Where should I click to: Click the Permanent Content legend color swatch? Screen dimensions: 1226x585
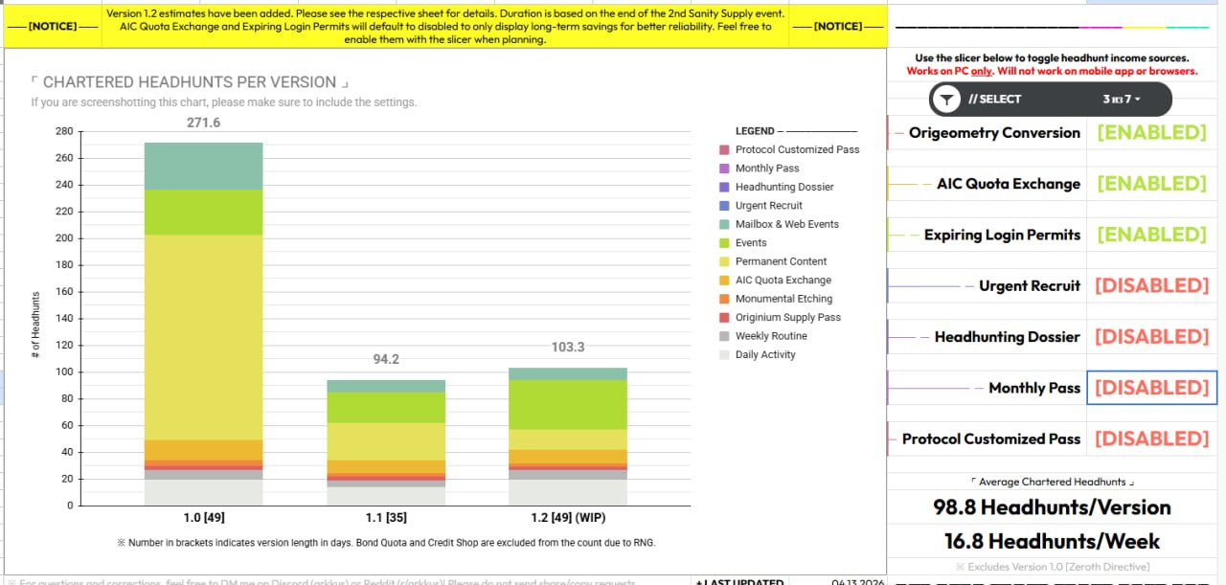724,261
